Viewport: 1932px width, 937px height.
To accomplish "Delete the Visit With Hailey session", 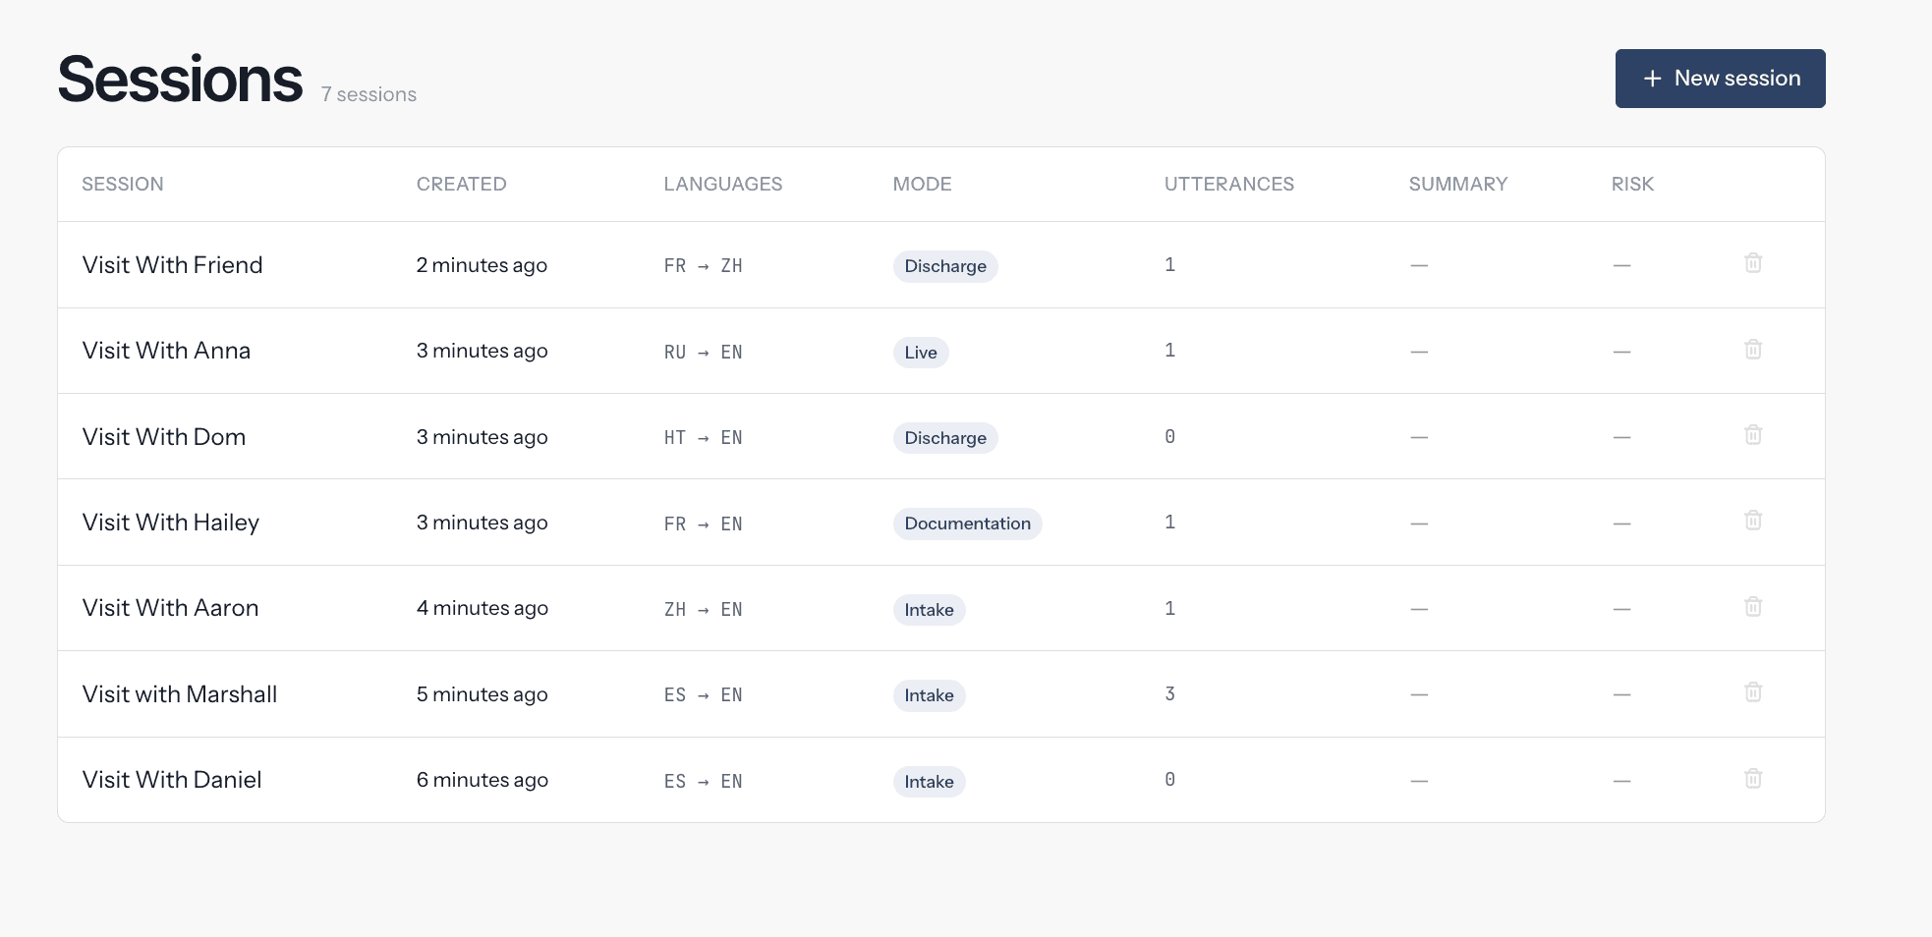I will click(x=1753, y=521).
